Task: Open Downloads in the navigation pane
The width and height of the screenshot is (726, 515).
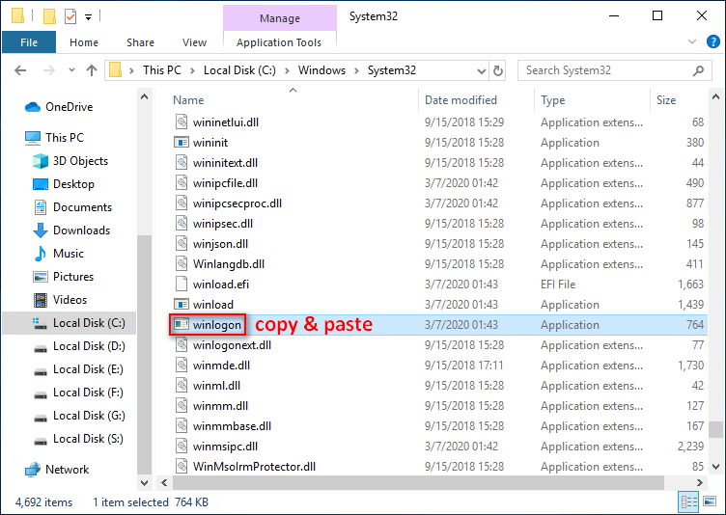Action: [71, 230]
